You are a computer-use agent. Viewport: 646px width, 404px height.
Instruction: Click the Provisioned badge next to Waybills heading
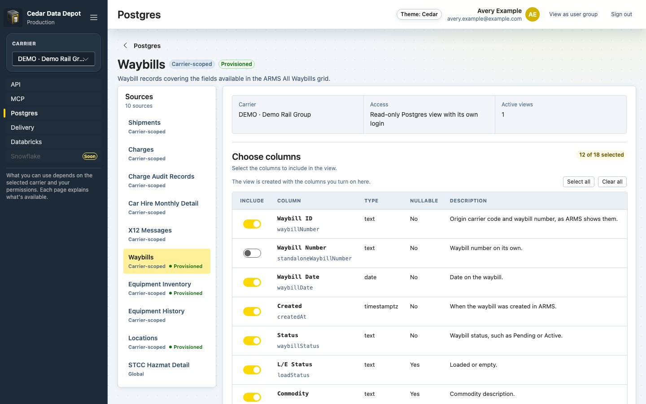pyautogui.click(x=236, y=64)
